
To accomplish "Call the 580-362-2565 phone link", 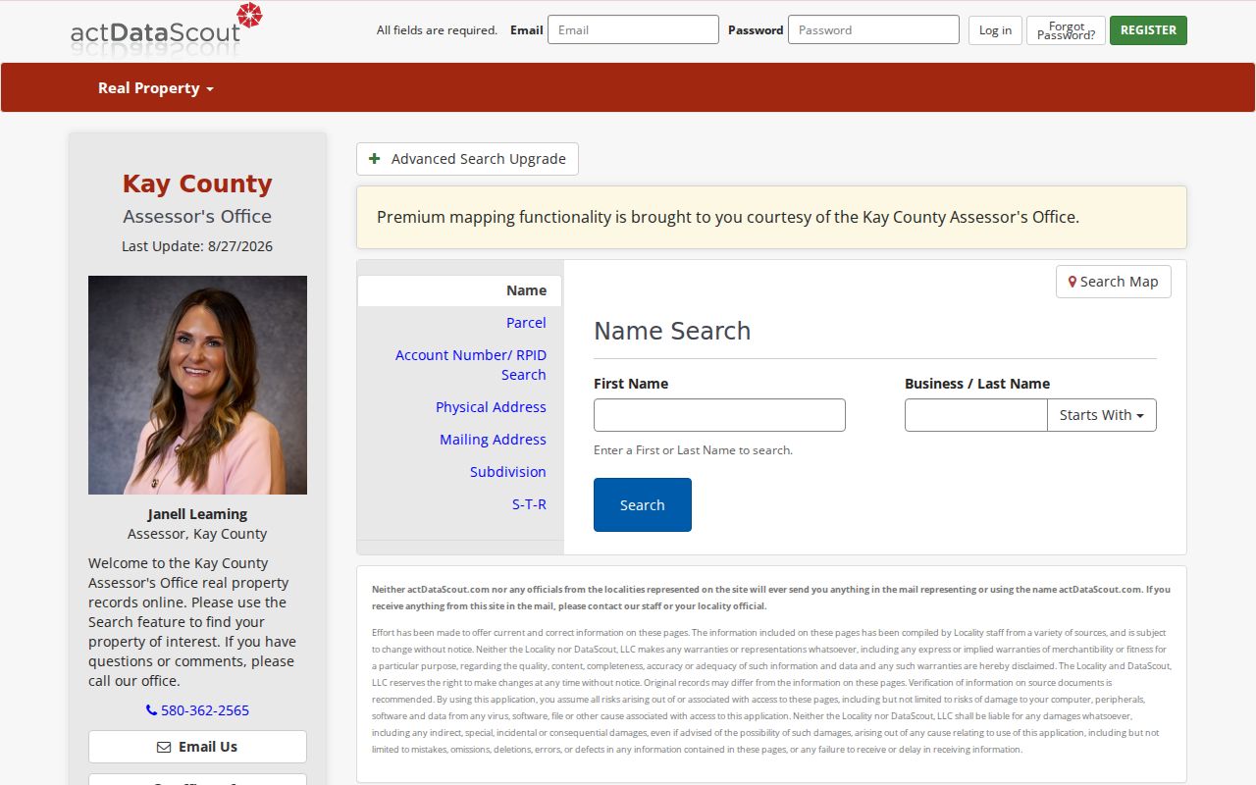I will click(197, 710).
